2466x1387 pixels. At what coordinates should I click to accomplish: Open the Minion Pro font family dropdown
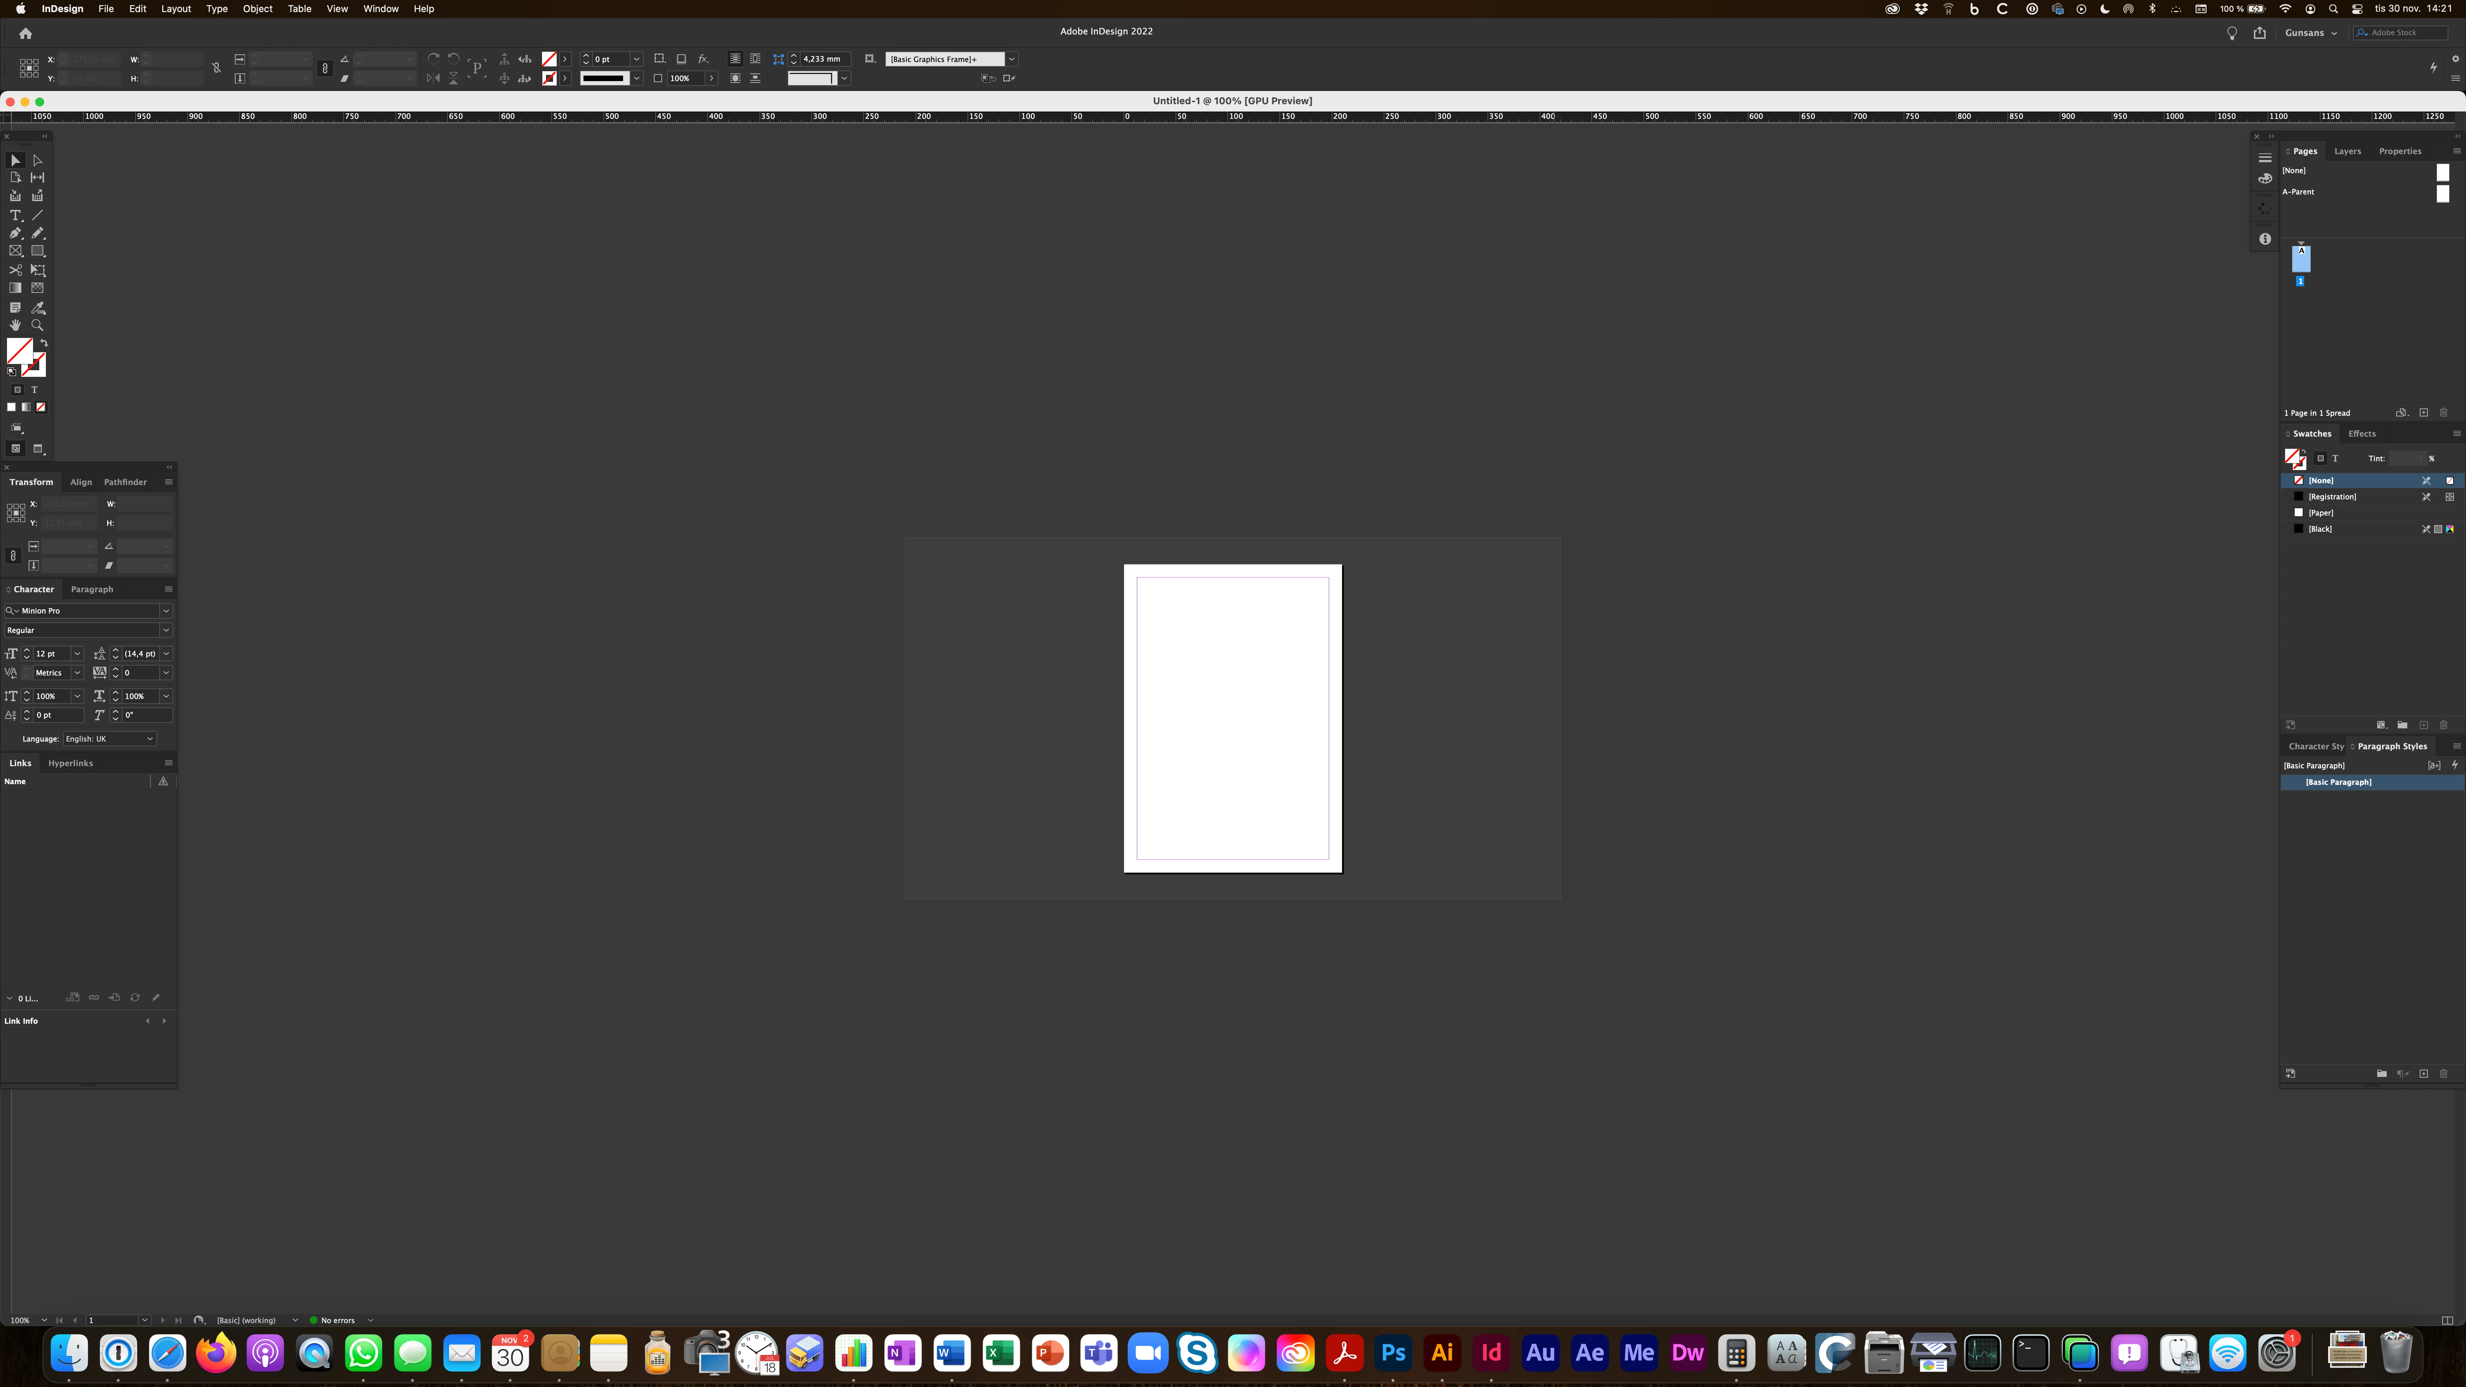click(166, 611)
